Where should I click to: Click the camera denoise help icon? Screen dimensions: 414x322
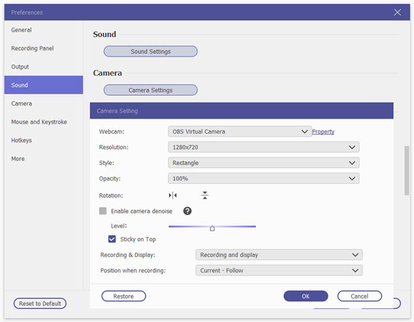pos(187,211)
